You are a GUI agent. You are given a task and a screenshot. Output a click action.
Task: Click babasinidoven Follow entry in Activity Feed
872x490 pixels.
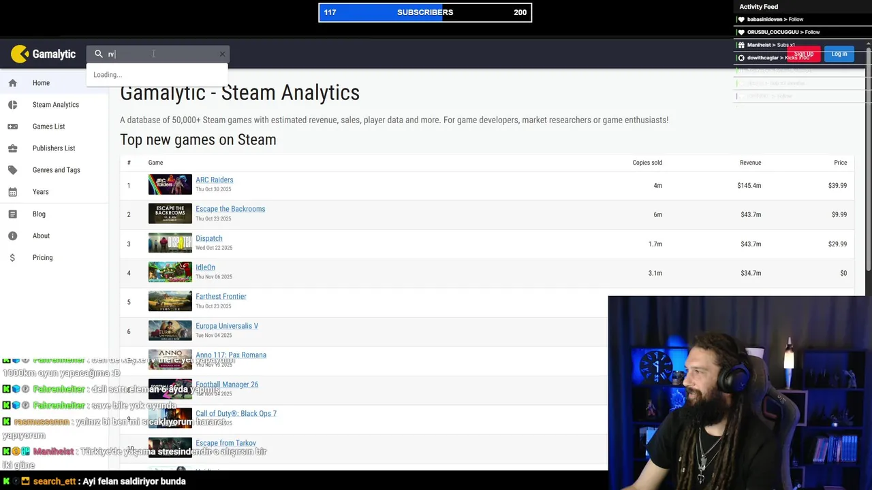775,20
